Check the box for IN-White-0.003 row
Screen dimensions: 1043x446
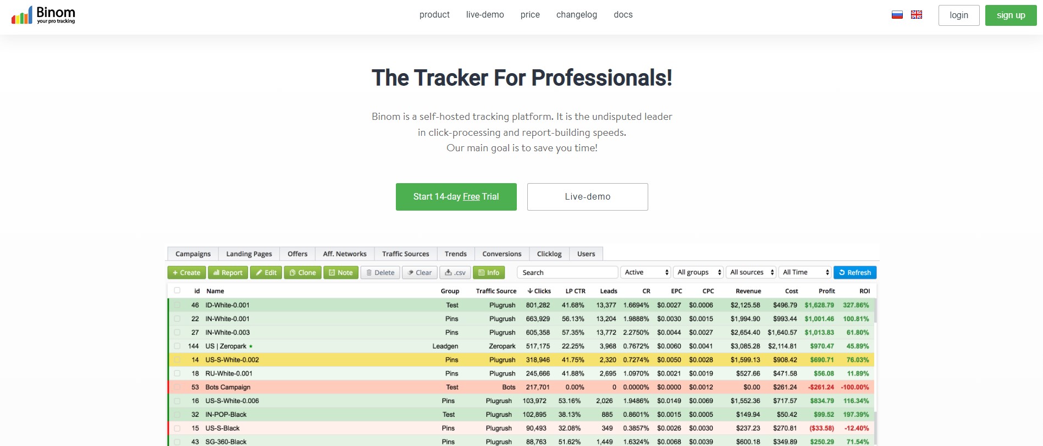click(x=177, y=332)
